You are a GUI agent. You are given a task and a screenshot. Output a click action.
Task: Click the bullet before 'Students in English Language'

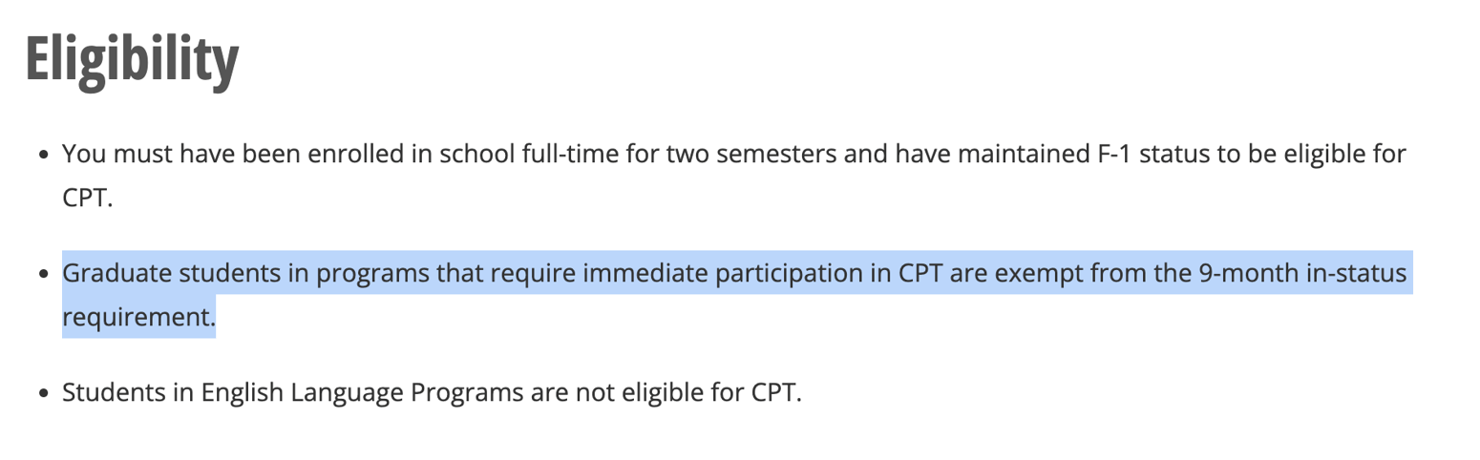coord(44,393)
